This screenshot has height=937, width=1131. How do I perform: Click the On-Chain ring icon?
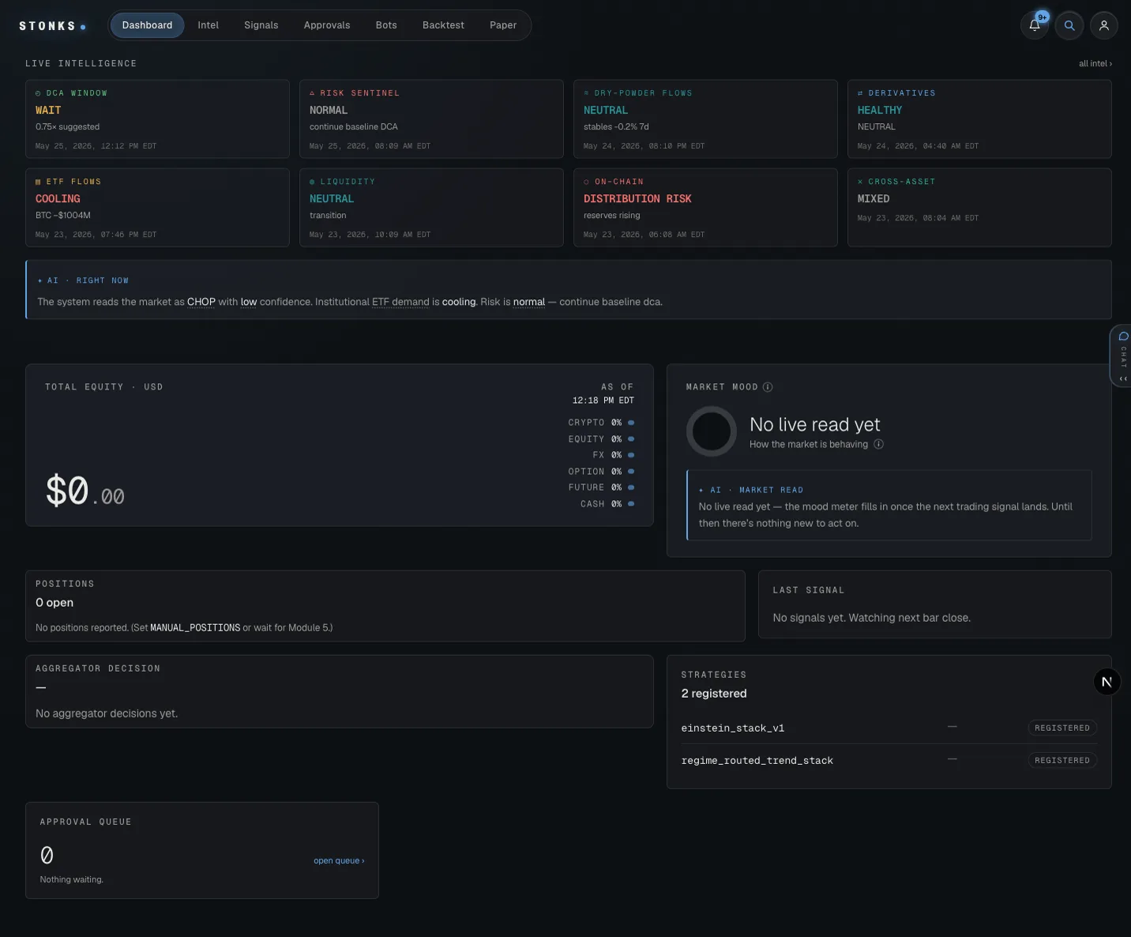point(586,182)
